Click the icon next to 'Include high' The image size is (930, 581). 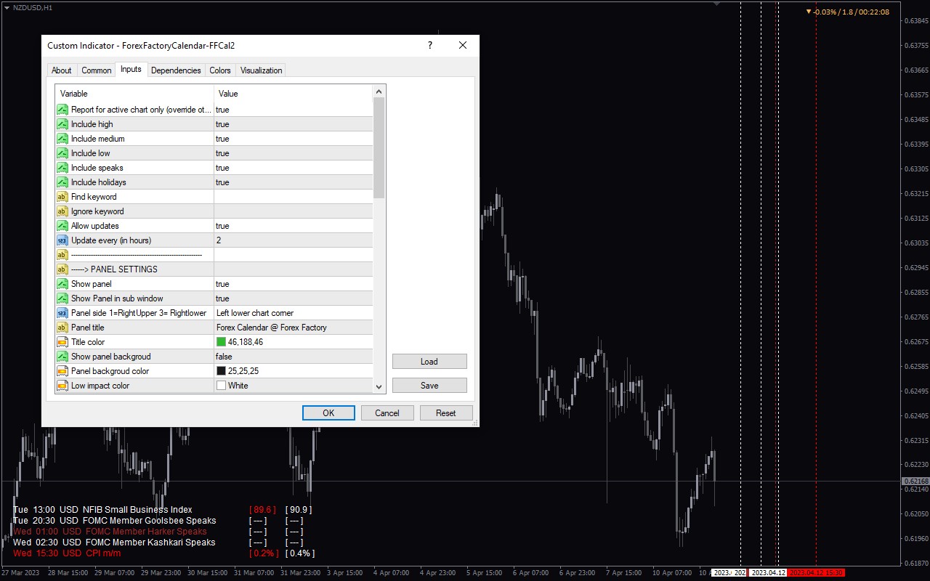pos(62,124)
